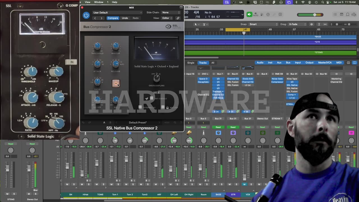
Task: Open the List Editors icon
Action: (x=335, y=15)
